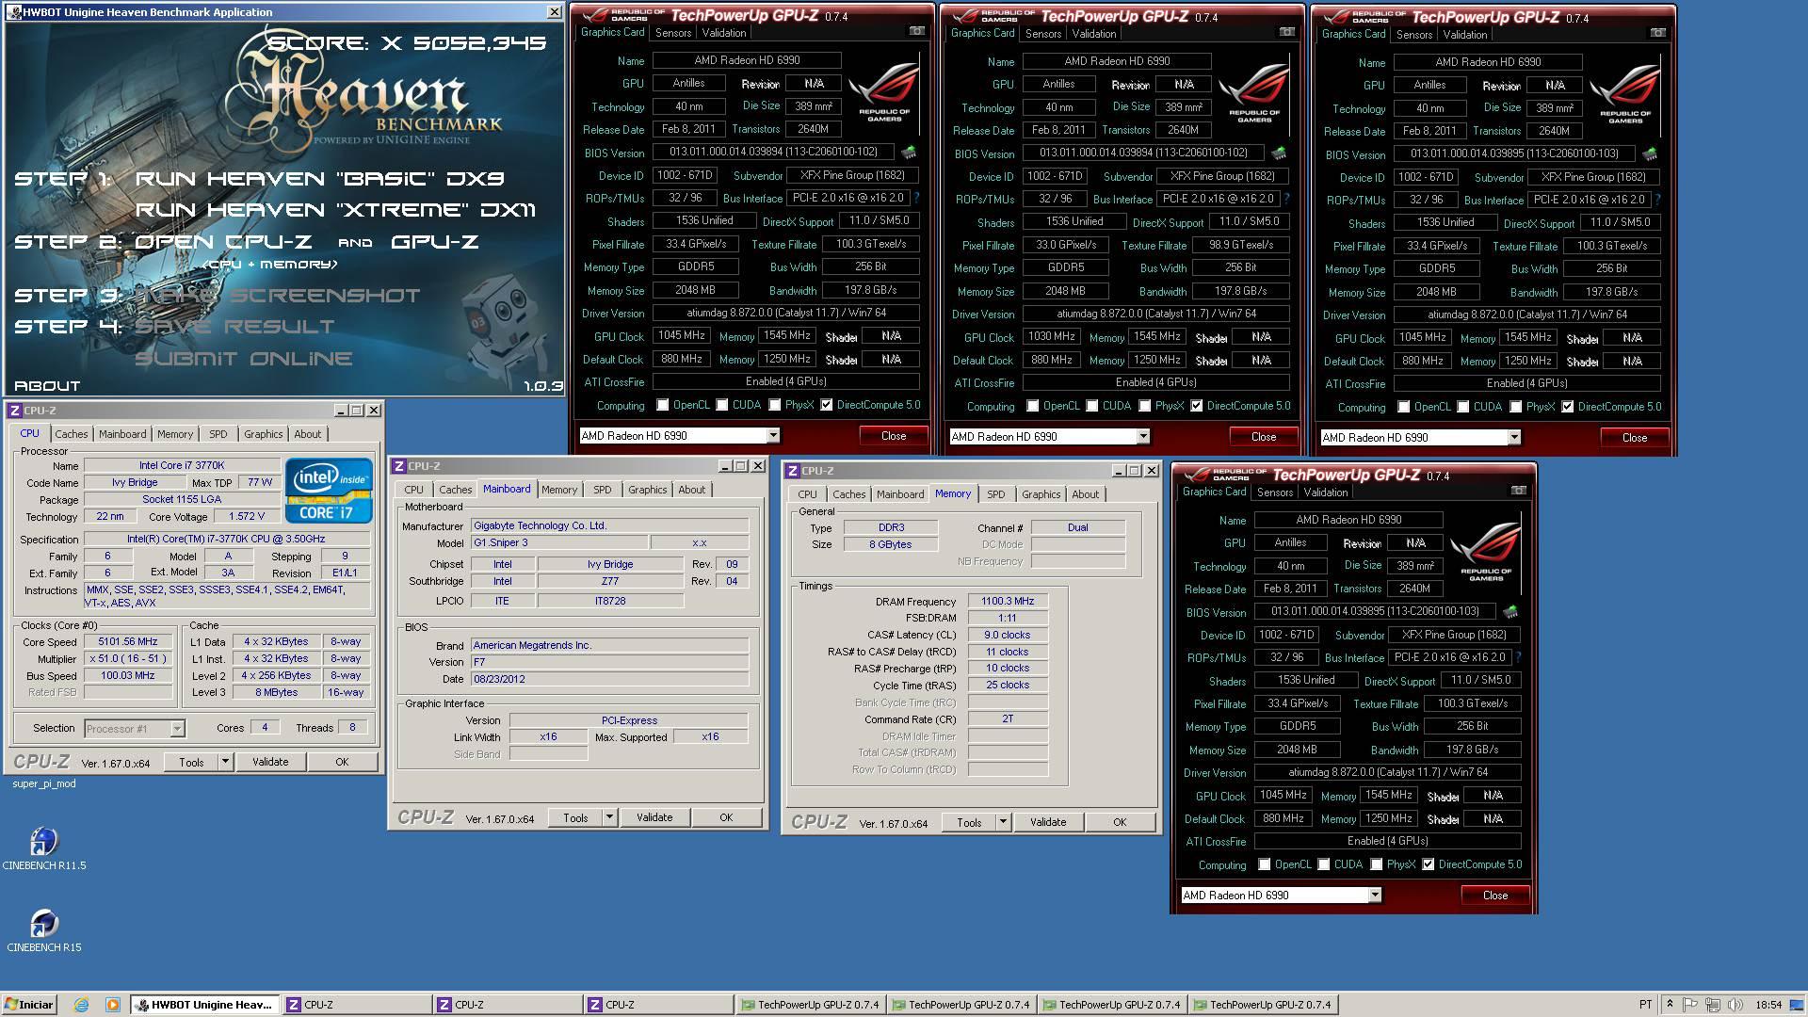Image resolution: width=1808 pixels, height=1017 pixels.
Task: Click Run Heaven "Xtreme" DX11 option
Action: click(x=336, y=210)
